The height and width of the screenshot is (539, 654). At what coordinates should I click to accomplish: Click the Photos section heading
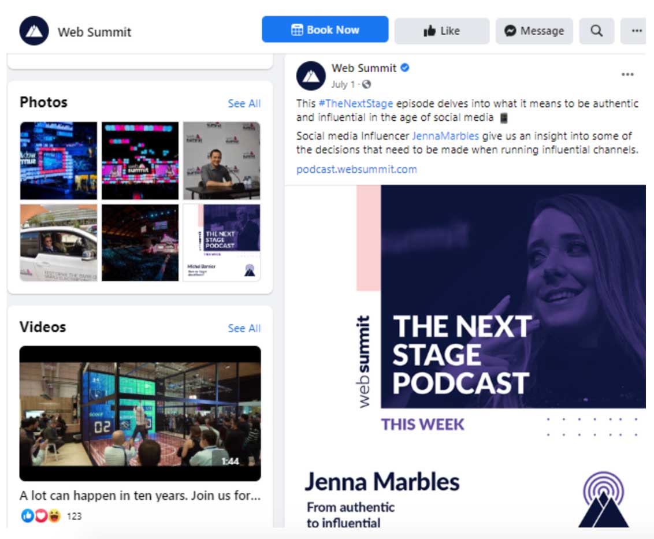coord(43,102)
